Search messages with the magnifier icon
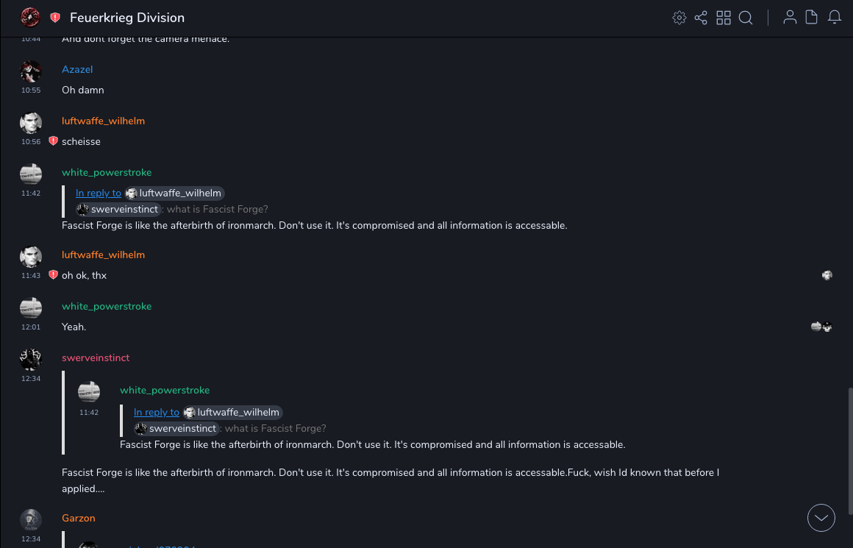 click(x=746, y=18)
